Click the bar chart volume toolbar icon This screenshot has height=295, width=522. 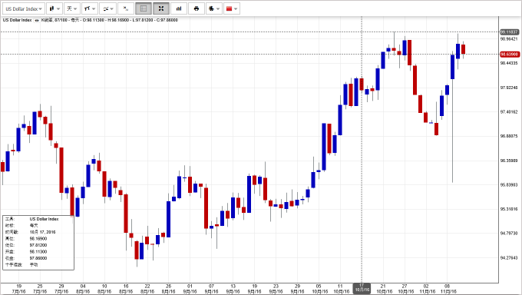click(179, 8)
